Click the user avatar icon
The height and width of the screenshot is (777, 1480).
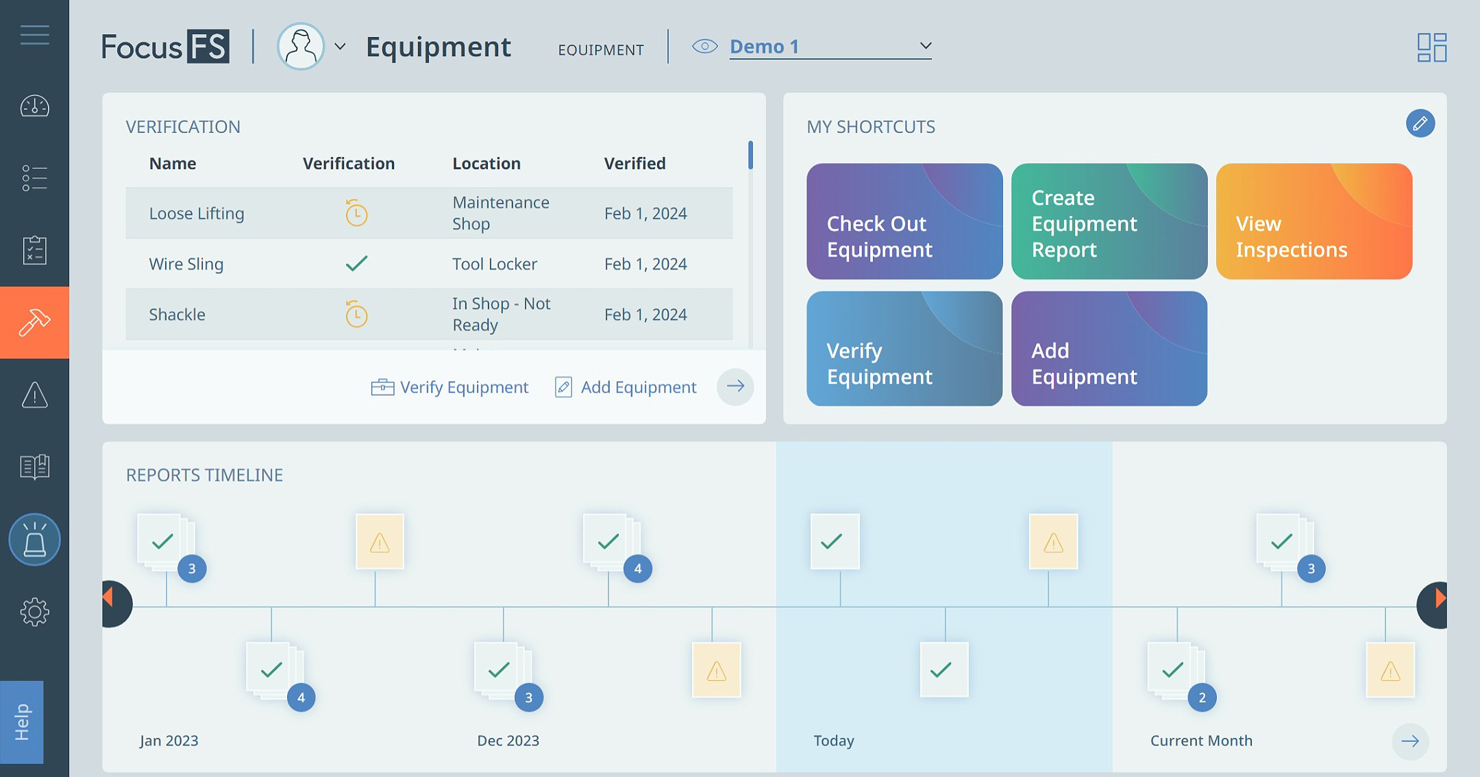pos(301,47)
